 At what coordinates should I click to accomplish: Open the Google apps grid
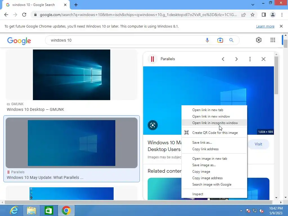(273, 40)
